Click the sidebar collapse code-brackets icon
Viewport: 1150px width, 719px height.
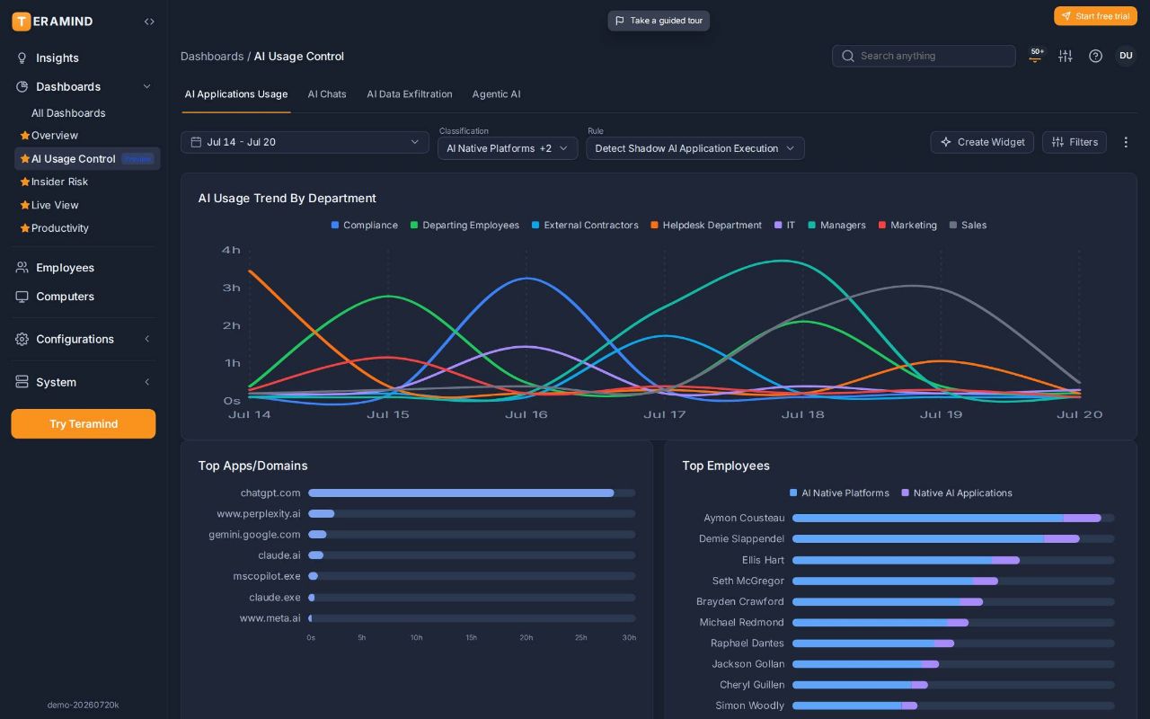click(x=149, y=21)
